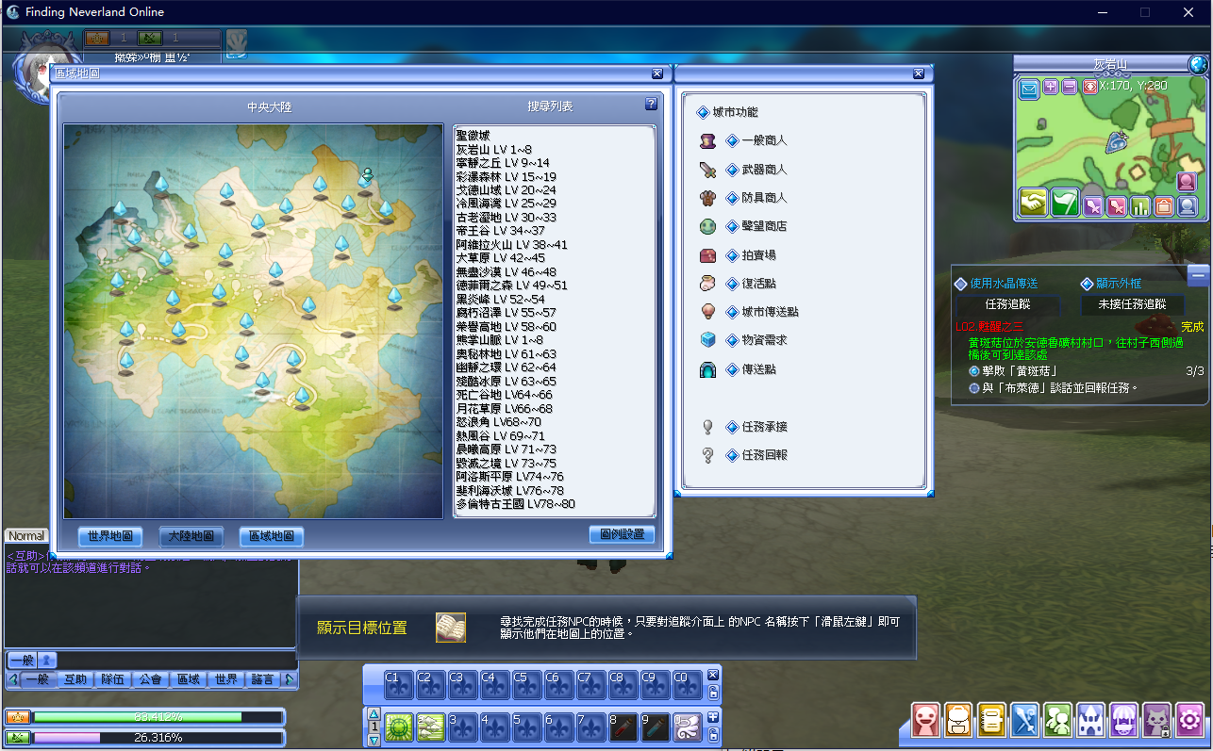Switch hotbar page down with arrow
1213x751 pixels.
[374, 741]
